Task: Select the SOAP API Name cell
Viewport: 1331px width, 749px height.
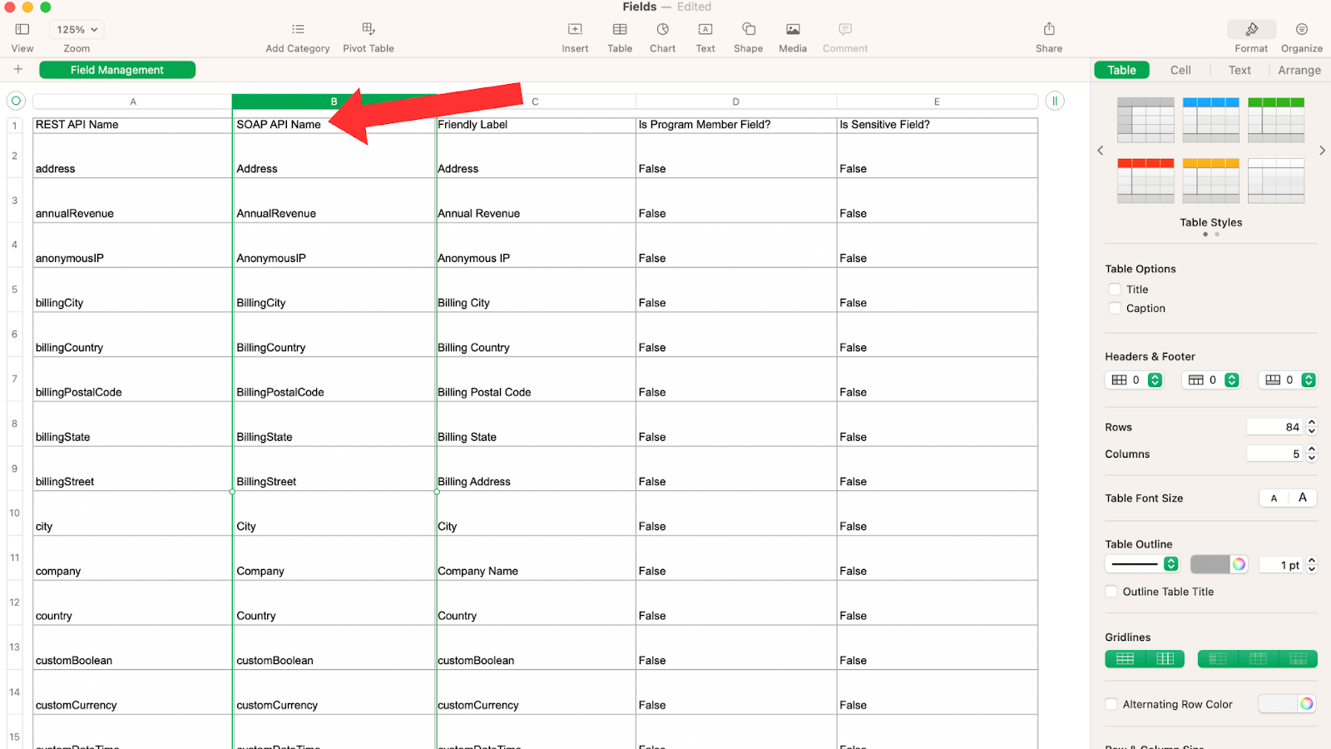Action: [334, 125]
